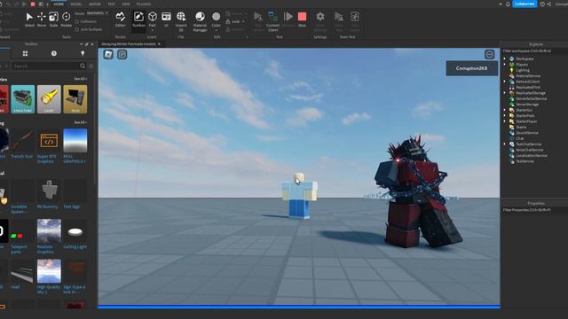The height and width of the screenshot is (319, 568).
Task: Open the Terrain Editor
Action: click(x=121, y=19)
